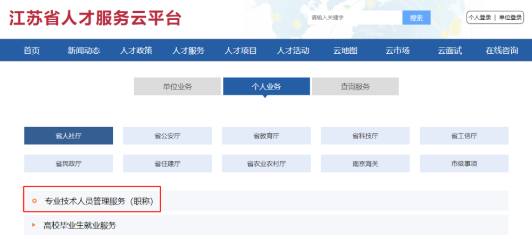
Task: Select the 市级事项 button
Action: (464, 163)
